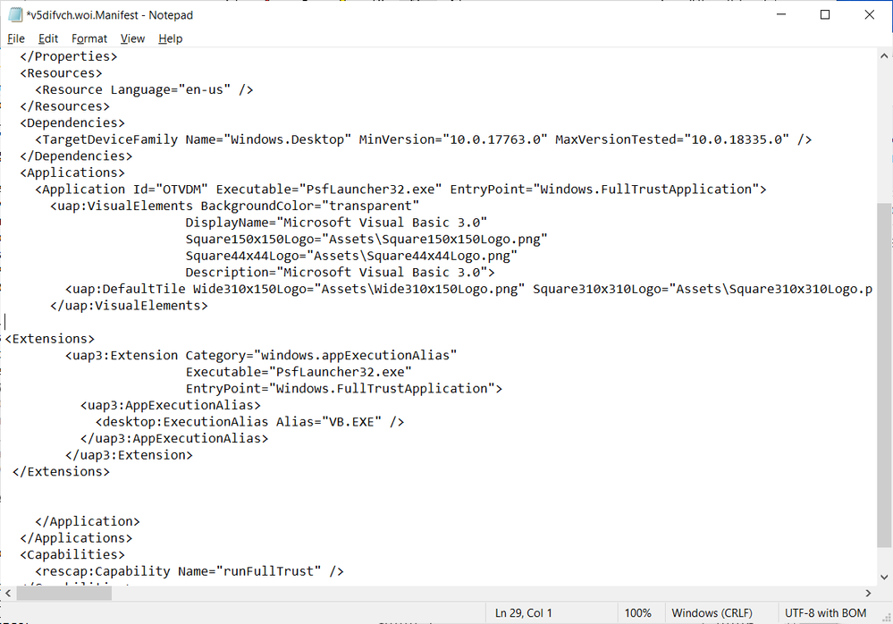Click the Application Id="OTVDM" line

[401, 189]
